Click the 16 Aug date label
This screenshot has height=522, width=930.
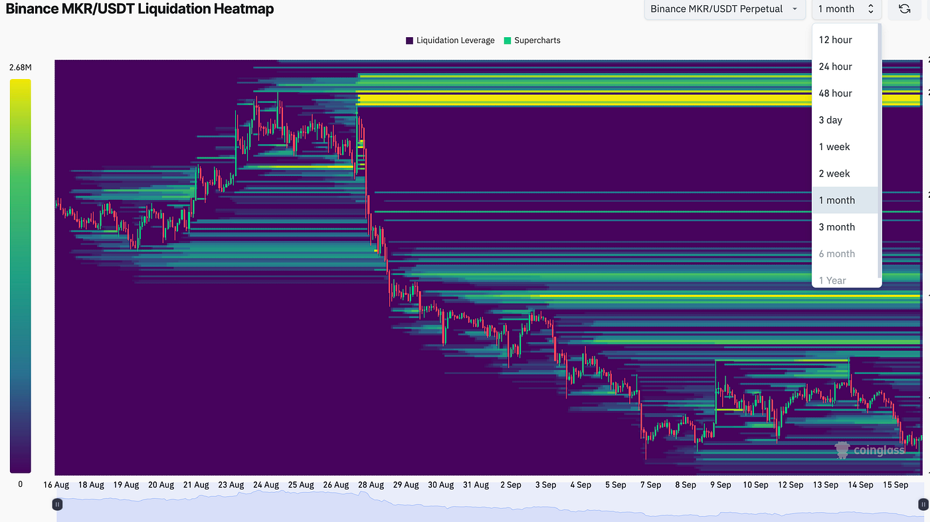tap(56, 485)
